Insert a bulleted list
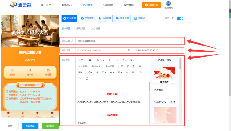Viewport: 231px width, 131px height. [x=122, y=66]
